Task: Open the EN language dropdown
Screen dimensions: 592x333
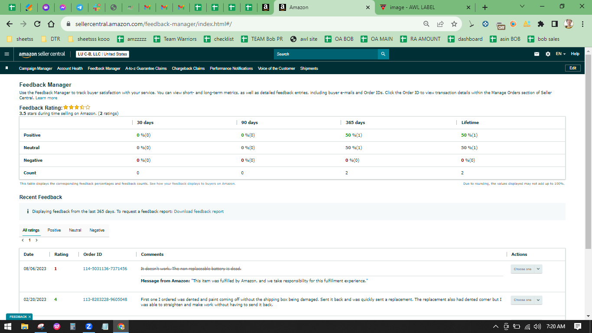Action: tap(561, 54)
